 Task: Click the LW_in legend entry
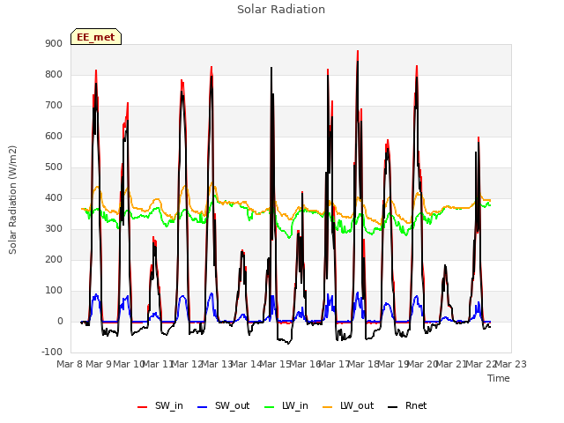(286, 405)
